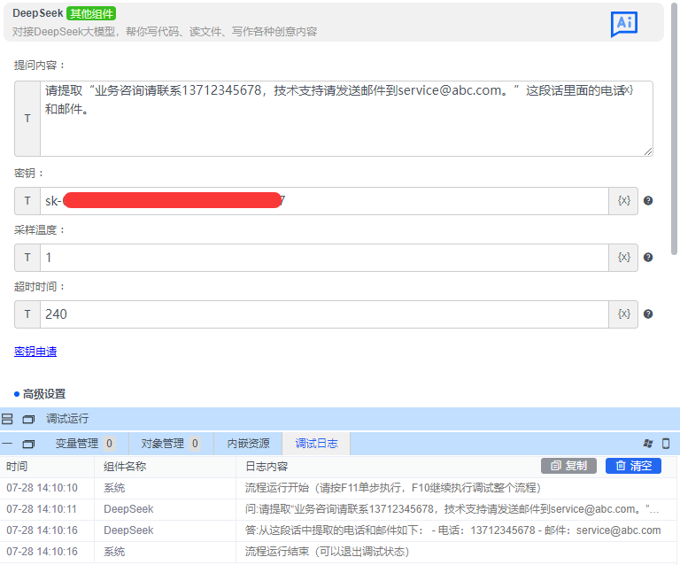Click the 复制 copy button
Image resolution: width=680 pixels, height=565 pixels.
click(x=568, y=466)
